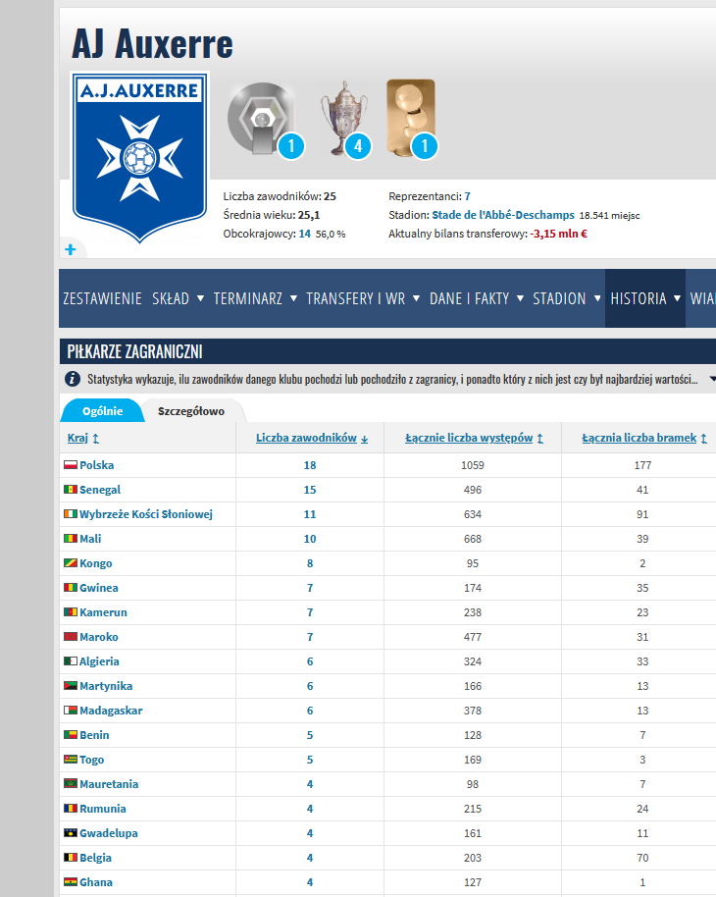Open the Senegal country link
The image size is (716, 897).
click(100, 490)
